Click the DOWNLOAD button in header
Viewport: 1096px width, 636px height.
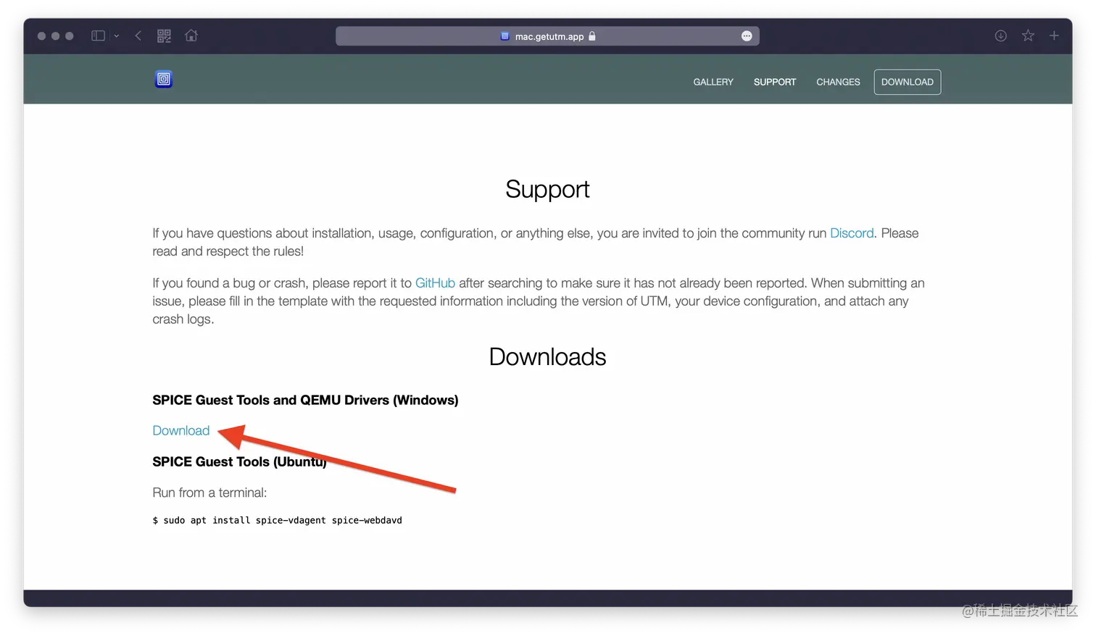908,82
